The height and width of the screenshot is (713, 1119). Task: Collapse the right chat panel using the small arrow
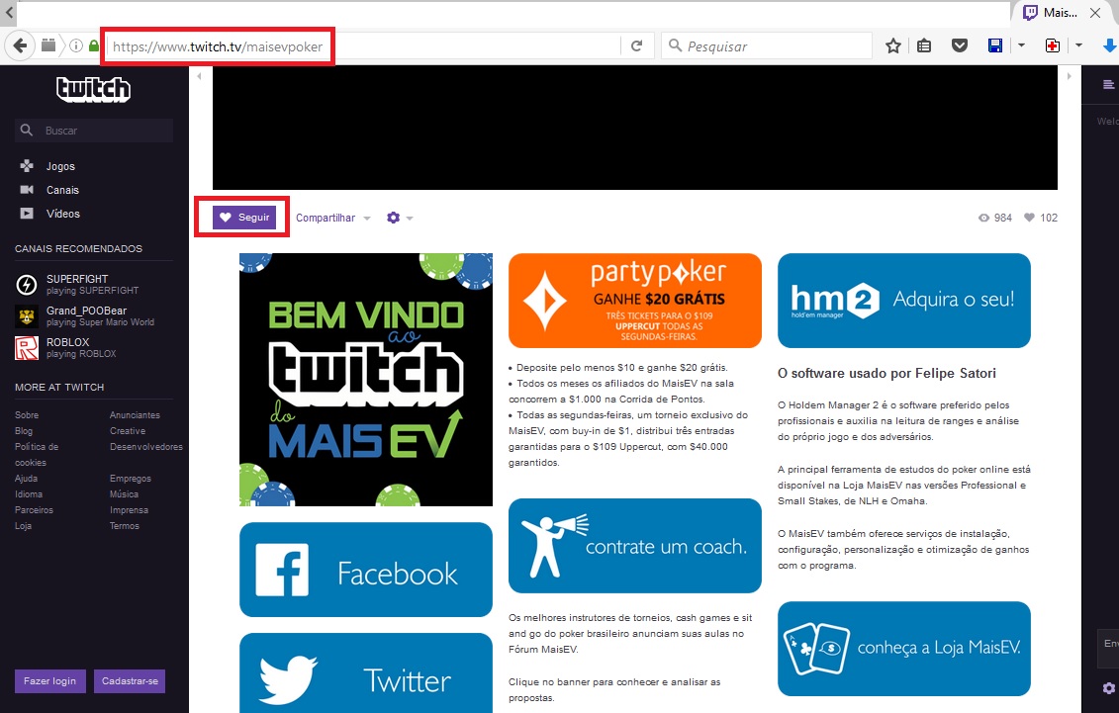click(1070, 75)
